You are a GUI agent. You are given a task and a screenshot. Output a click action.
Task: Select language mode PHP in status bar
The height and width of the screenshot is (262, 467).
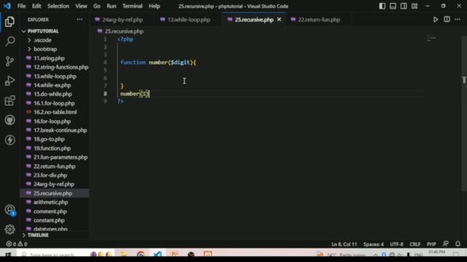point(431,245)
